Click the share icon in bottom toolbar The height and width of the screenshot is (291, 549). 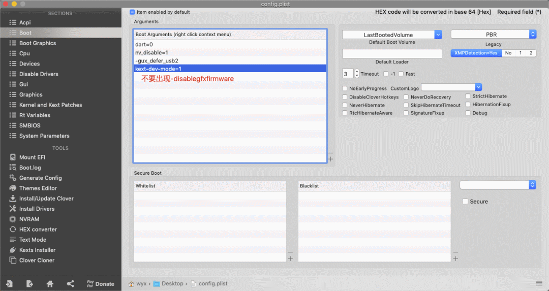click(x=70, y=284)
